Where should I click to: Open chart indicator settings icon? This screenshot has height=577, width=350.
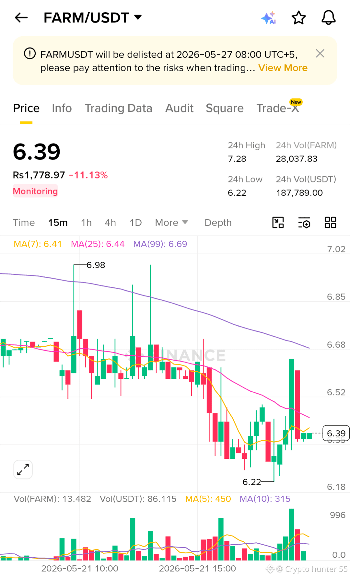pos(304,223)
